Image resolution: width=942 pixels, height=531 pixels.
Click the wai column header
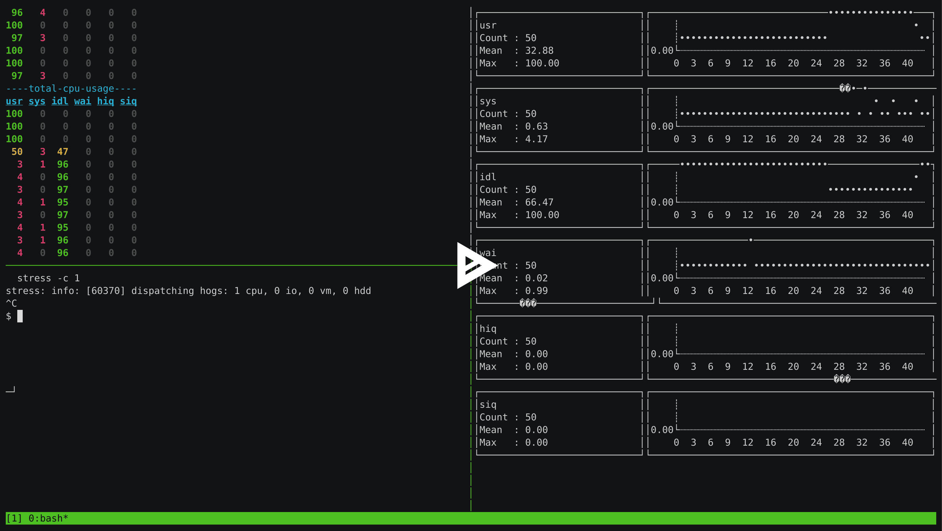pyautogui.click(x=83, y=101)
